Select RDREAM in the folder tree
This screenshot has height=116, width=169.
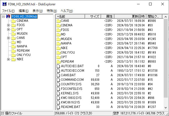pyautogui.click(x=23, y=51)
